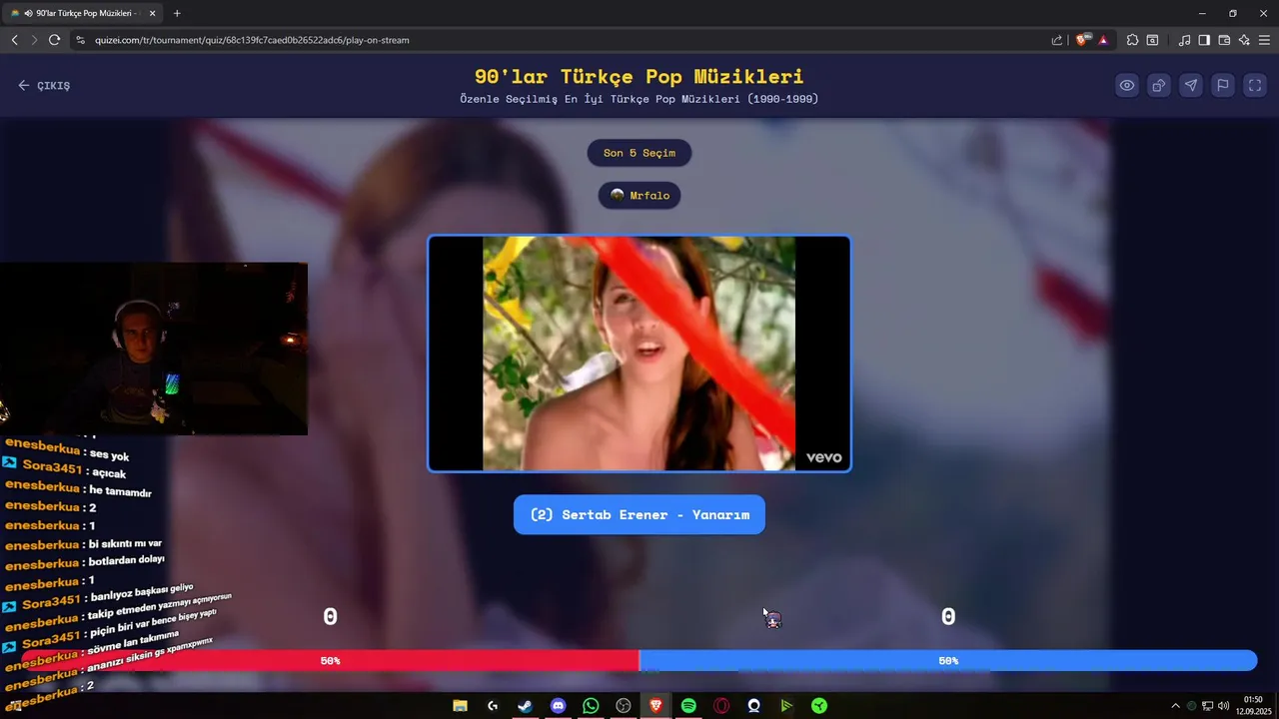This screenshot has height=719, width=1279.
Task: Click the Mrfalo user chip
Action: point(639,195)
